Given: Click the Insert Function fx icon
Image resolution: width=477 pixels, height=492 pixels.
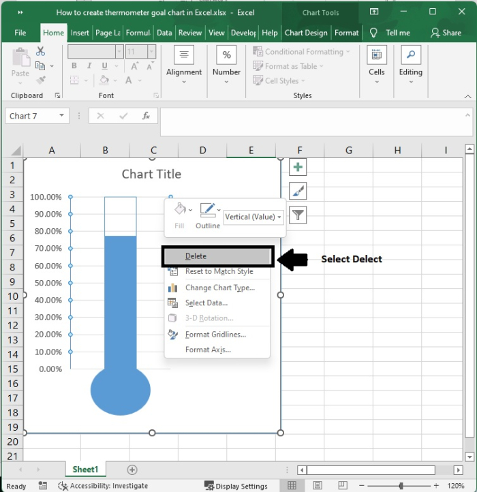Looking at the screenshot, I should [x=146, y=116].
